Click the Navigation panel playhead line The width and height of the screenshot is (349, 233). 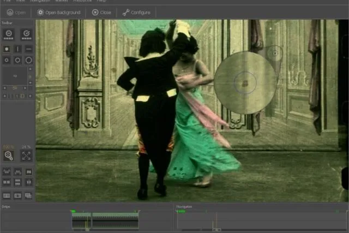pyautogui.click(x=216, y=220)
